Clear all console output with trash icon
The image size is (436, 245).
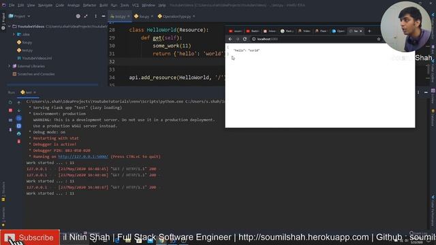[x=19, y=142]
